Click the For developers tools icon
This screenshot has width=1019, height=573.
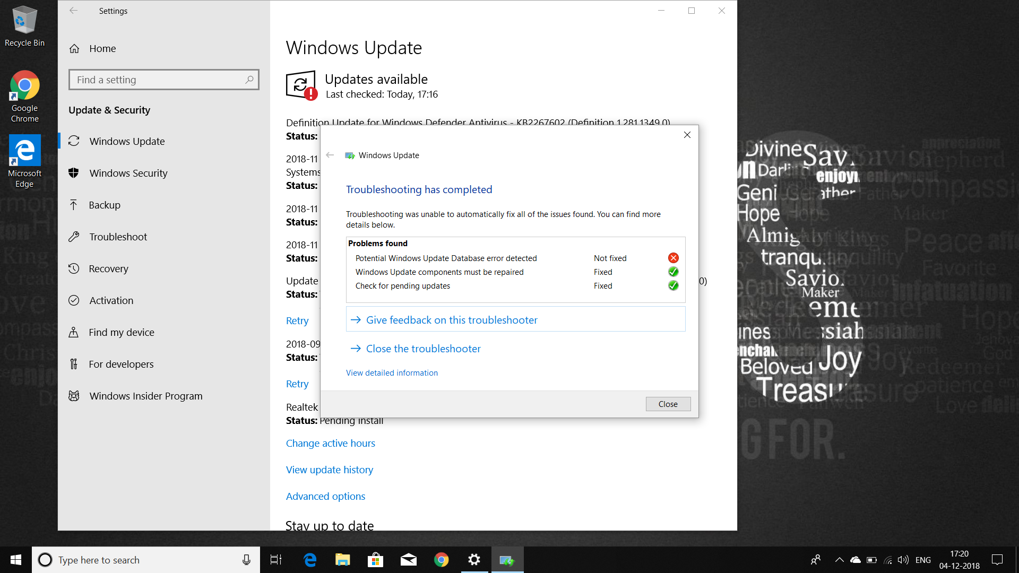[x=74, y=364]
